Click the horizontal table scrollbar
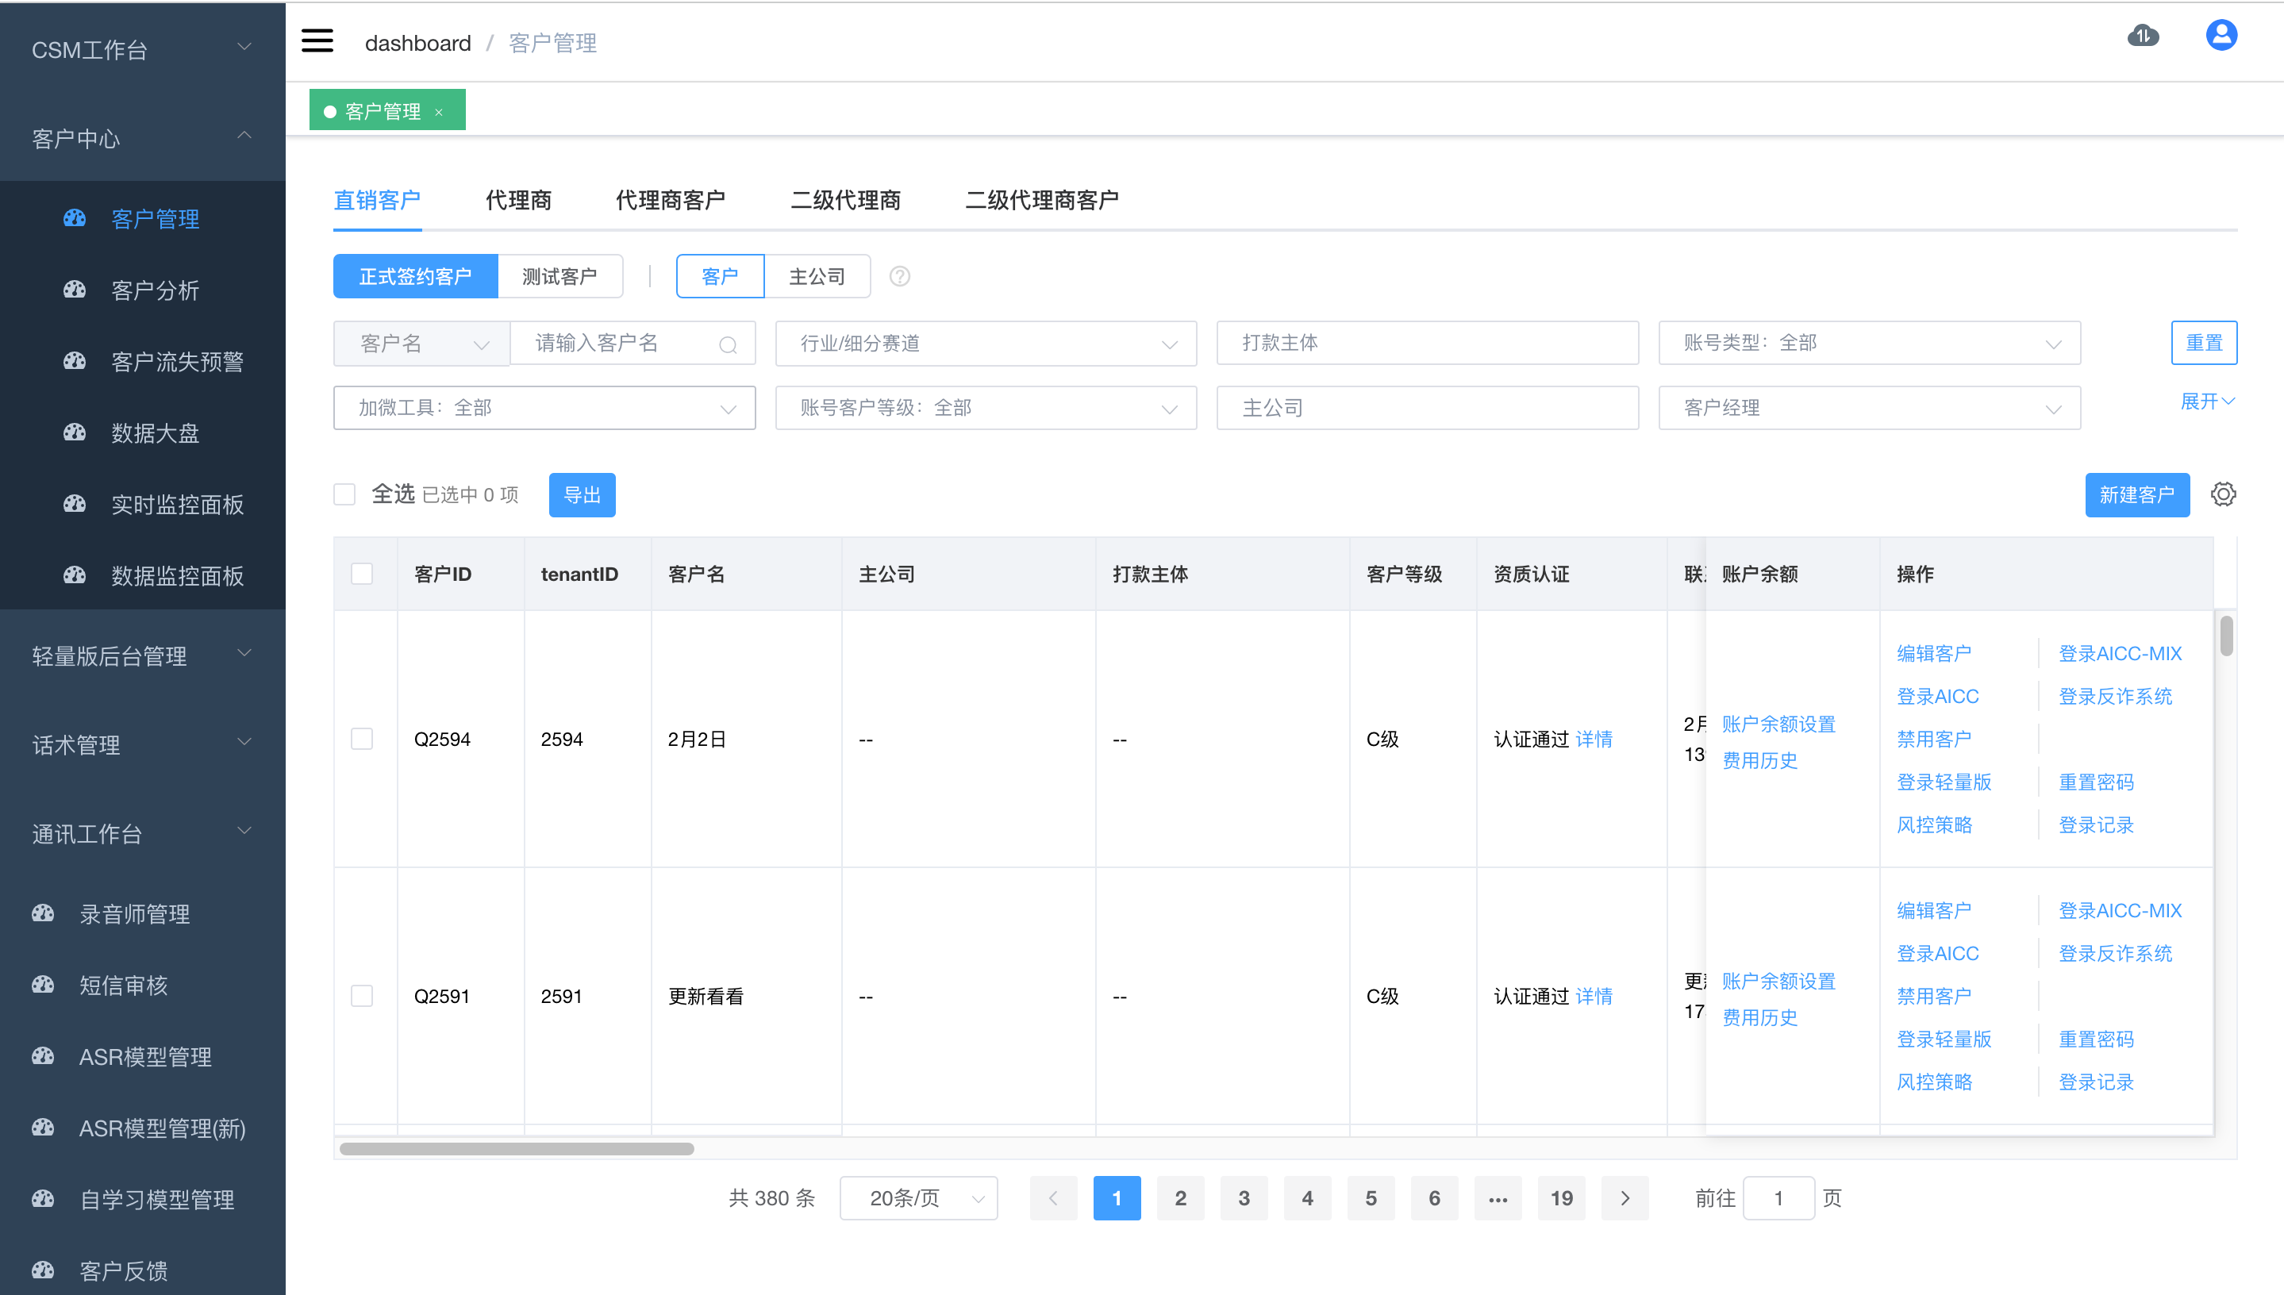Image resolution: width=2284 pixels, height=1295 pixels. click(x=516, y=1148)
